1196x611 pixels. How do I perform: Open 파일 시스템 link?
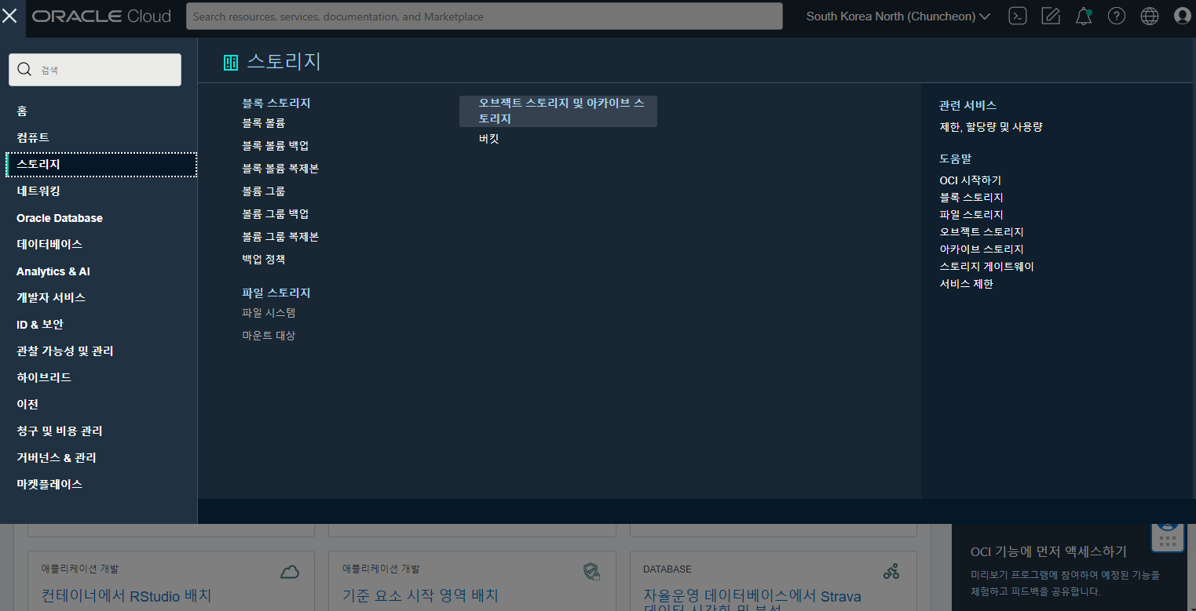pos(269,313)
